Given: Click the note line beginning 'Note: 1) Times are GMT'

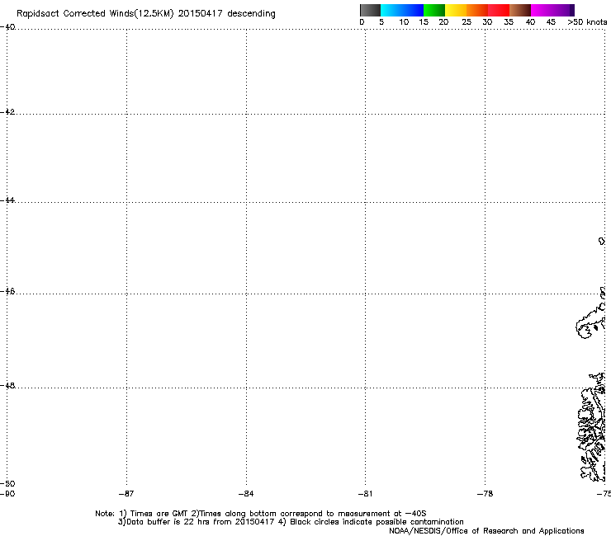Looking at the screenshot, I should point(261,514).
